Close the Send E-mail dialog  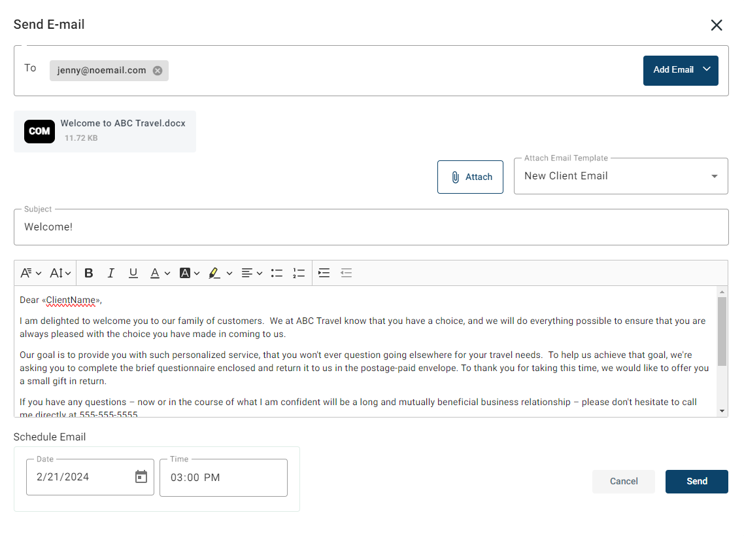pos(717,25)
